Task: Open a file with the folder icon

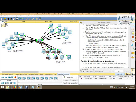Action: (x=5, y=19)
